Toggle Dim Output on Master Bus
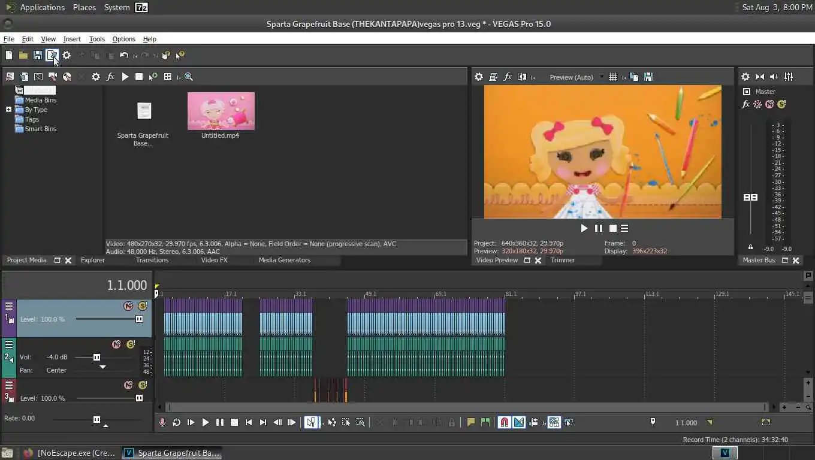 (x=774, y=77)
